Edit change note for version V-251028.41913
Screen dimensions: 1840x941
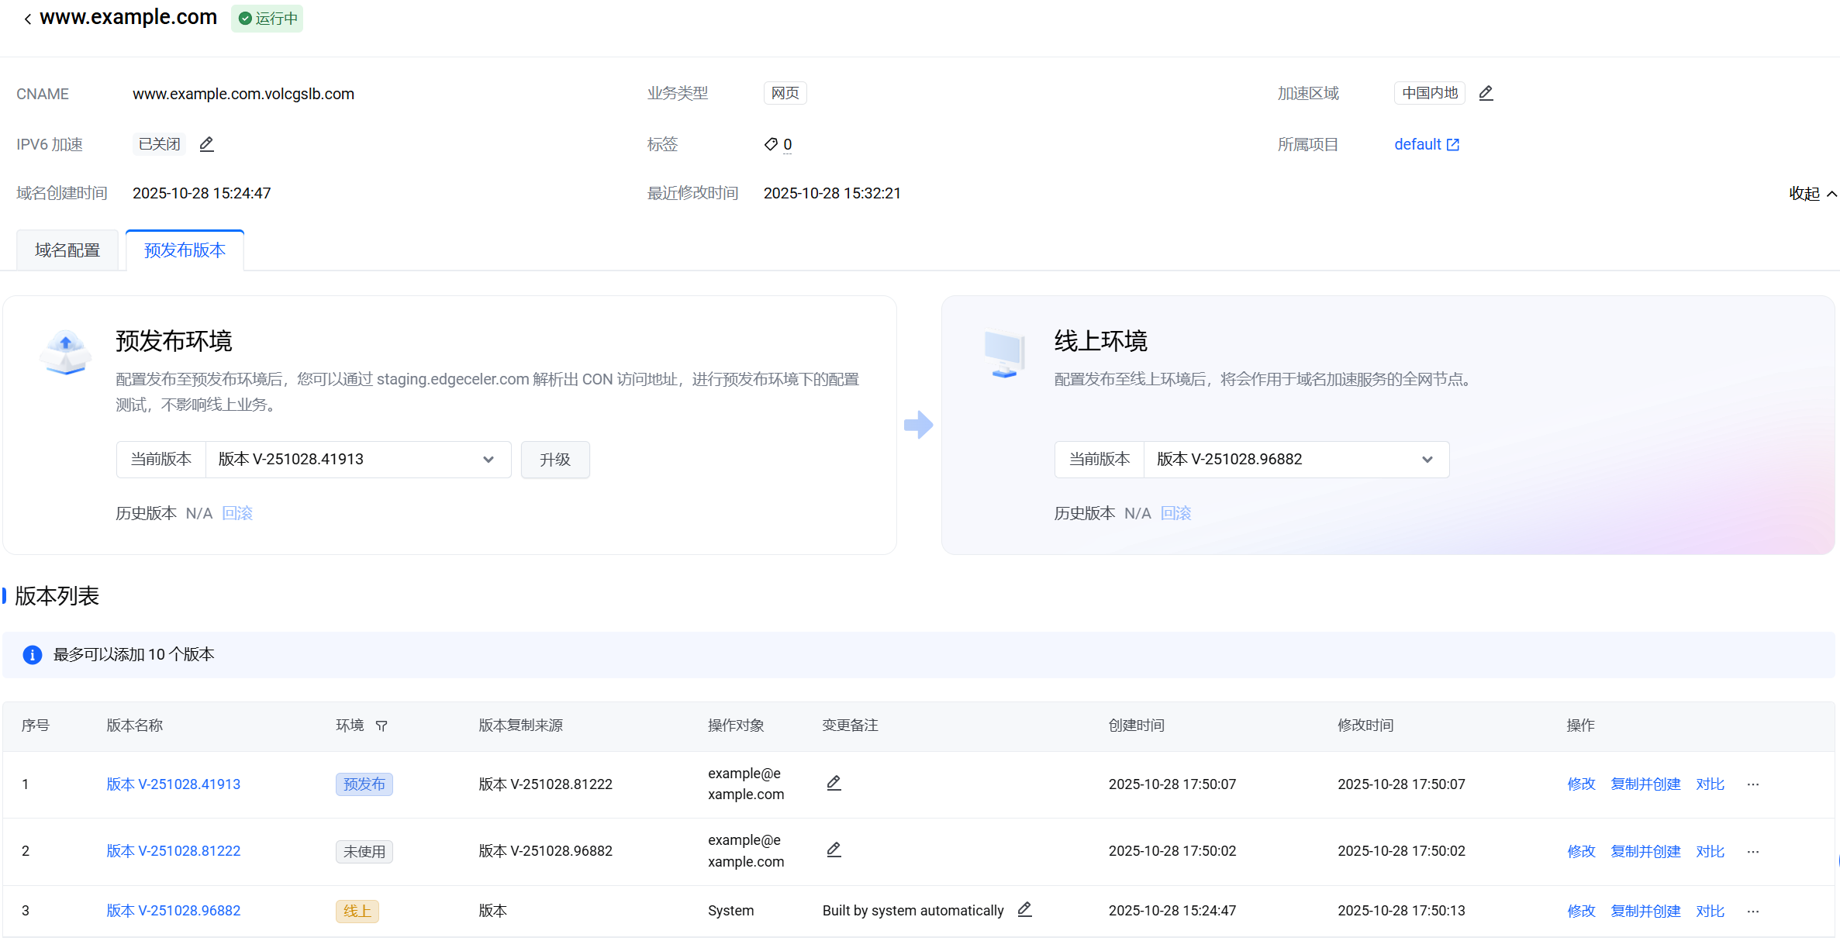coord(834,783)
